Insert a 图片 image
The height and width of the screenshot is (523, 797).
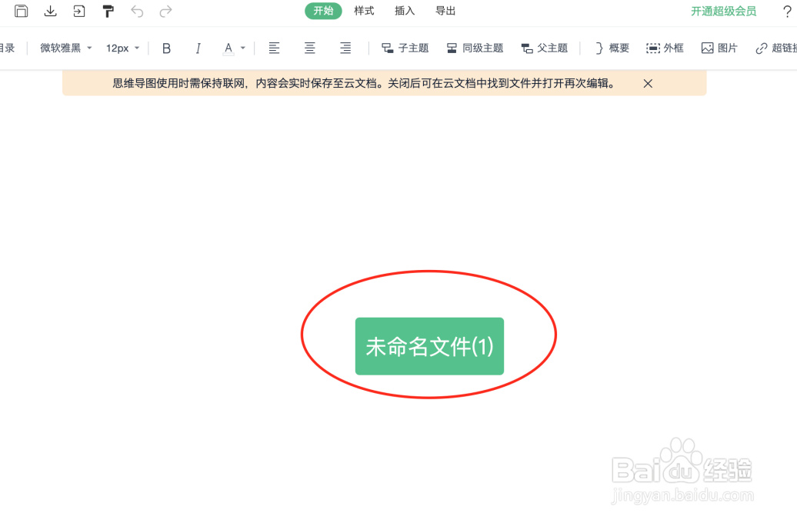tap(719, 48)
